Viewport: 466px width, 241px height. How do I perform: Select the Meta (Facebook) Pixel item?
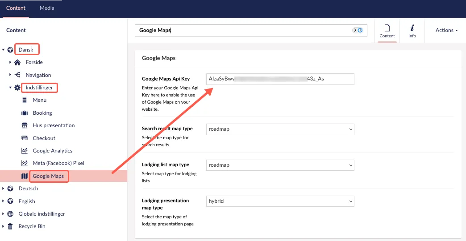pyautogui.click(x=58, y=163)
